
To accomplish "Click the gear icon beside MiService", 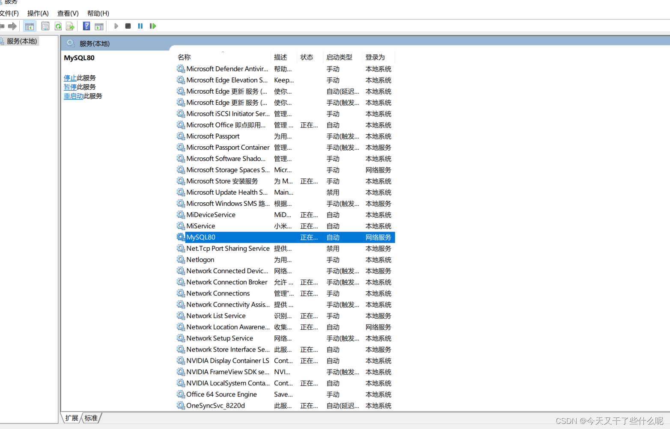I will tap(181, 226).
